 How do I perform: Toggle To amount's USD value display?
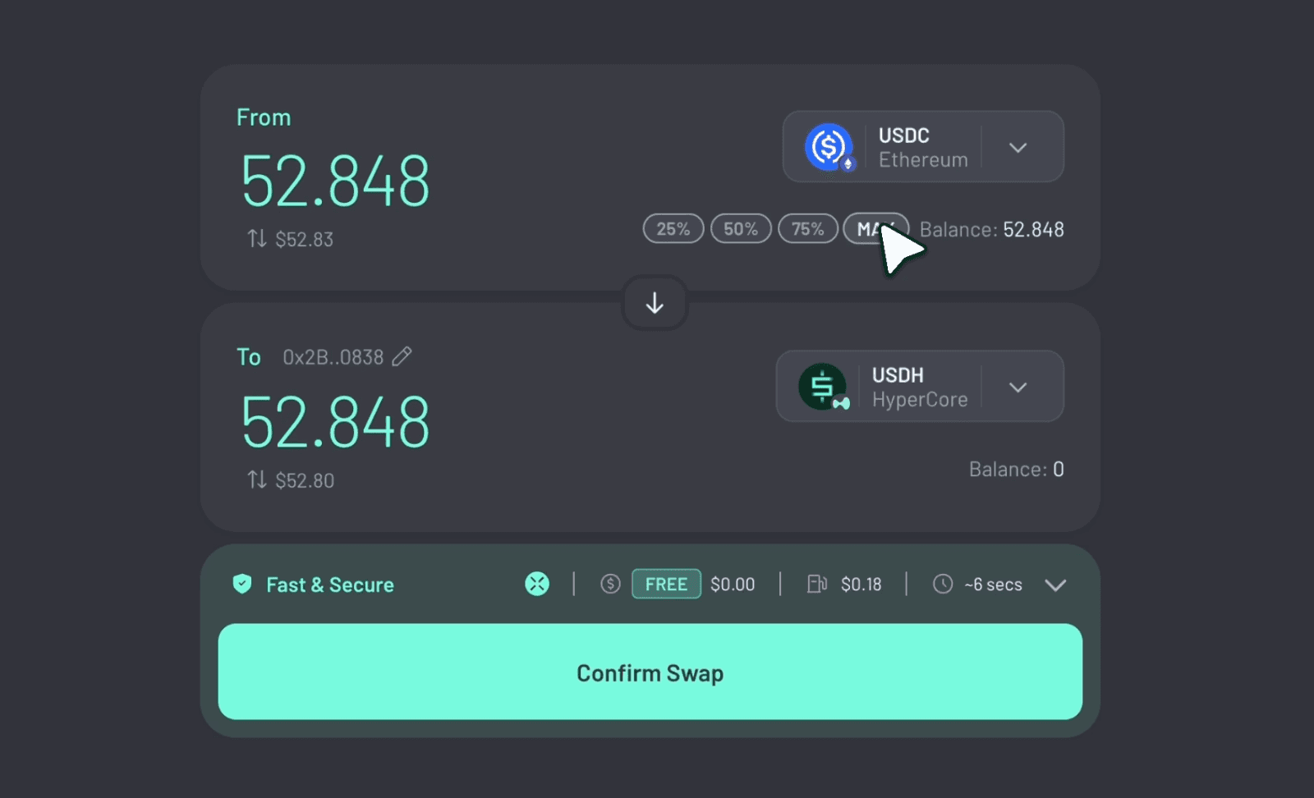257,479
